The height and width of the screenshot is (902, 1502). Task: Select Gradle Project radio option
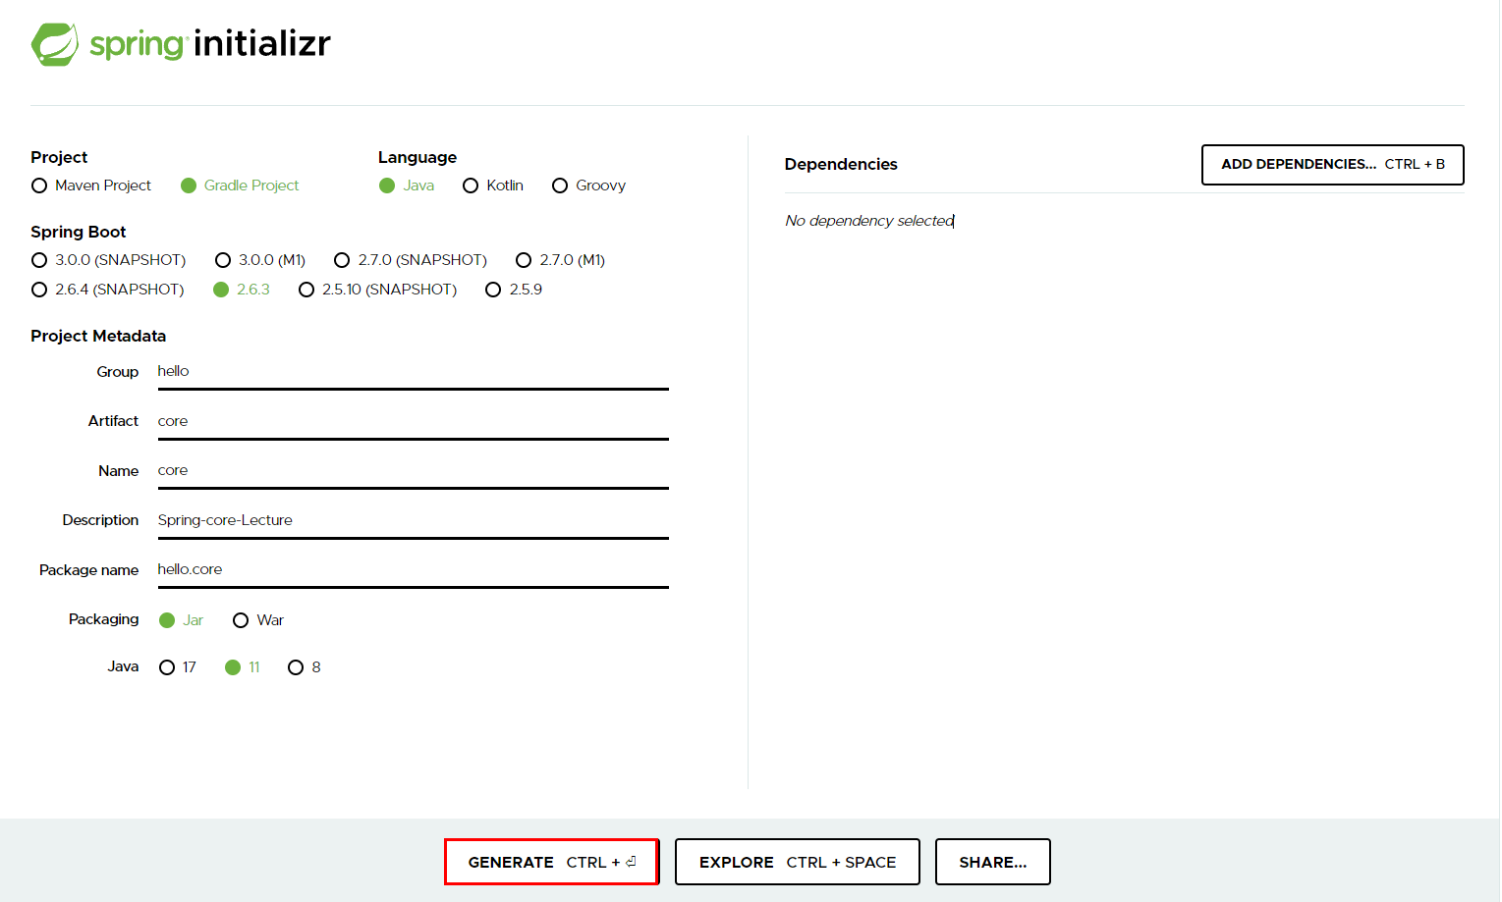click(x=240, y=186)
